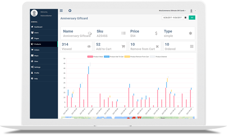Click the asterisk icon in Type card
Image resolution: width=227 pixels, height=138 pixels.
pyautogui.click(x=190, y=33)
